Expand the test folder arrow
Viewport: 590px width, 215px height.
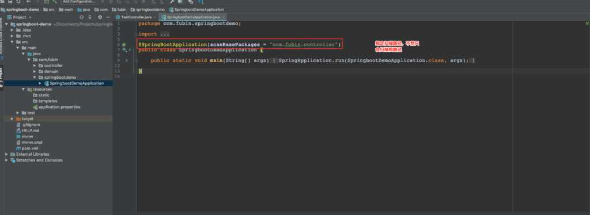(x=17, y=113)
